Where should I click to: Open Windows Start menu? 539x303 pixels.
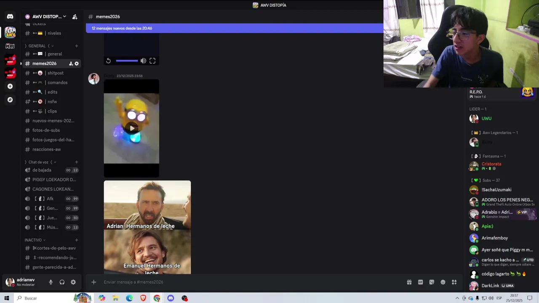click(x=7, y=298)
